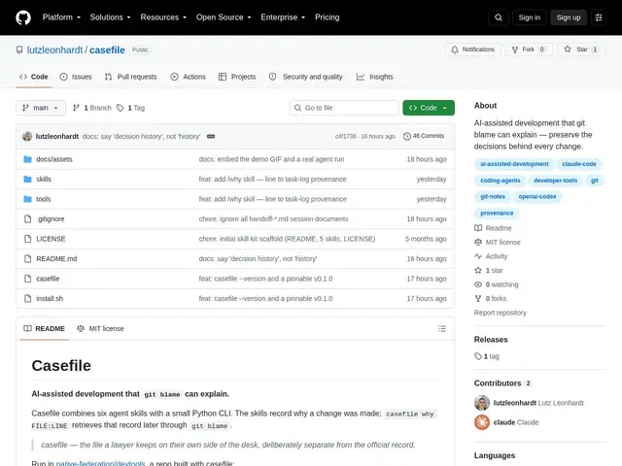The image size is (622, 466).
Task: Click the ai-assisted-development topic tag
Action: coord(514,164)
